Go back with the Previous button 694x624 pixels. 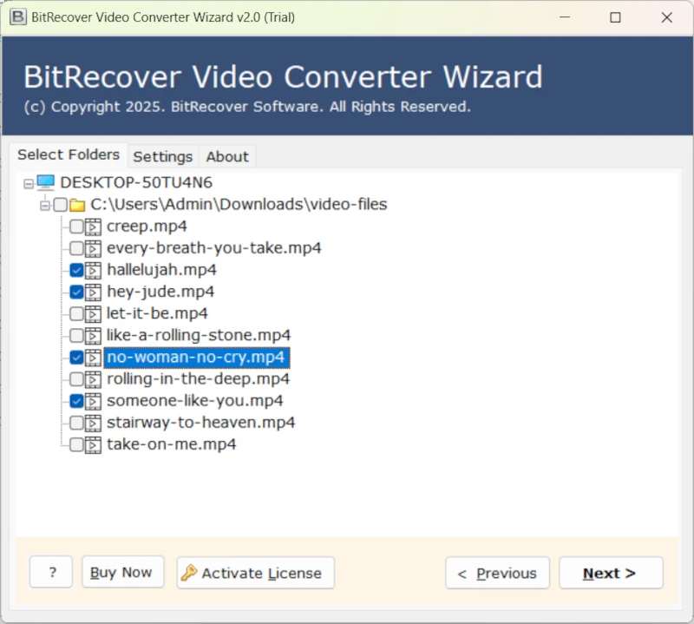pyautogui.click(x=497, y=573)
